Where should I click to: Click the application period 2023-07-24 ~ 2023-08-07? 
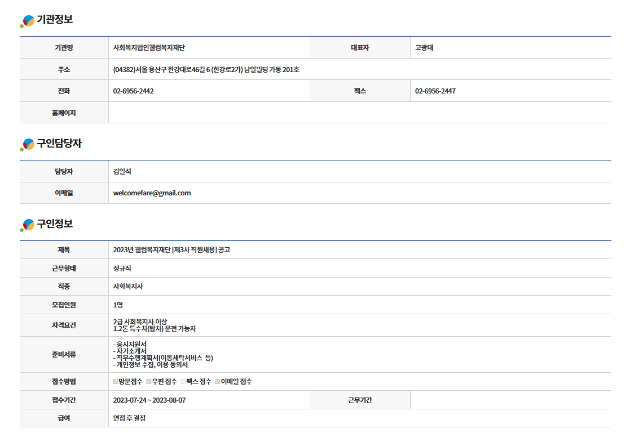tap(149, 400)
